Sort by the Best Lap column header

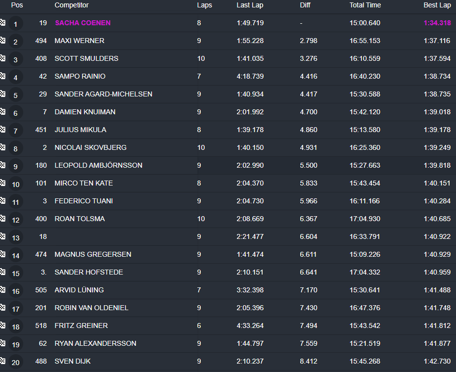[437, 5]
